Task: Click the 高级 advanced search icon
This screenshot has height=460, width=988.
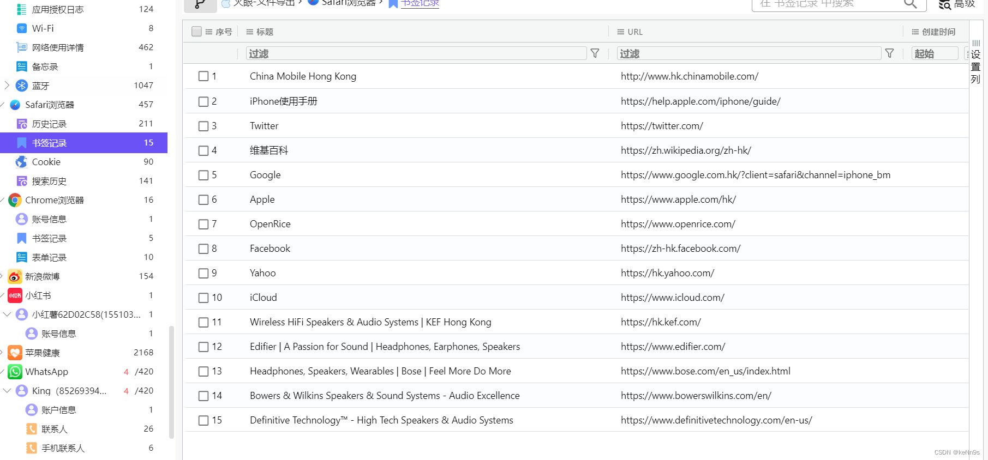Action: tap(945, 4)
